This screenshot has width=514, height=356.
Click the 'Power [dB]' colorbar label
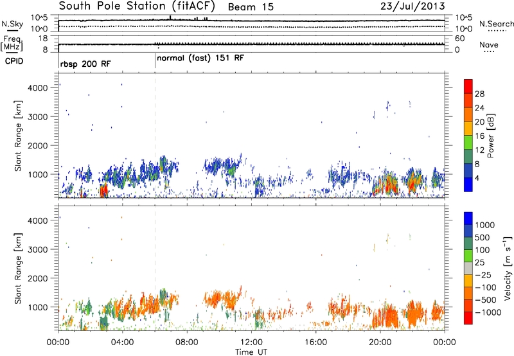[x=490, y=136]
